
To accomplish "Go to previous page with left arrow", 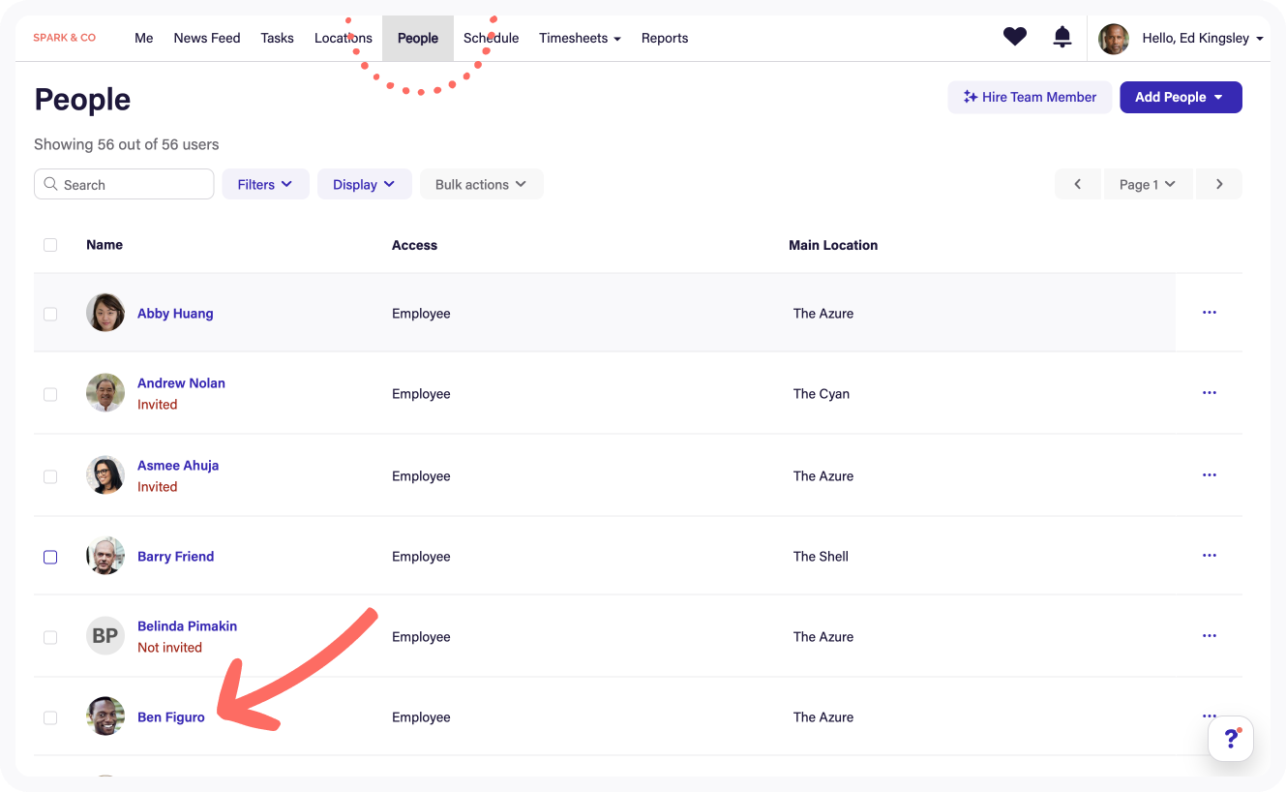I will pyautogui.click(x=1078, y=184).
